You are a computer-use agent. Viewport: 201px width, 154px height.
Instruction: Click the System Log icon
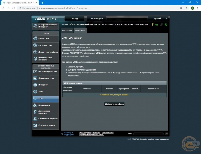35,119
